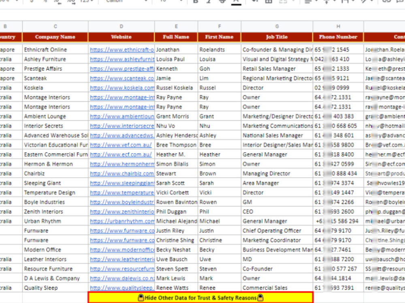The width and height of the screenshot is (405, 303).
Task: Select the Interior Secrets company cell
Action: click(x=55, y=126)
